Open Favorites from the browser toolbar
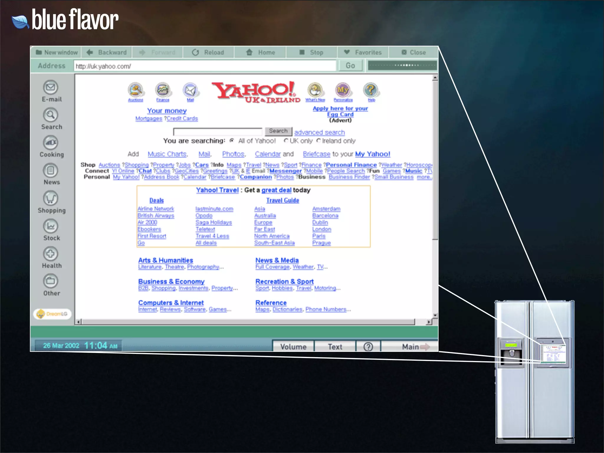 pyautogui.click(x=363, y=52)
